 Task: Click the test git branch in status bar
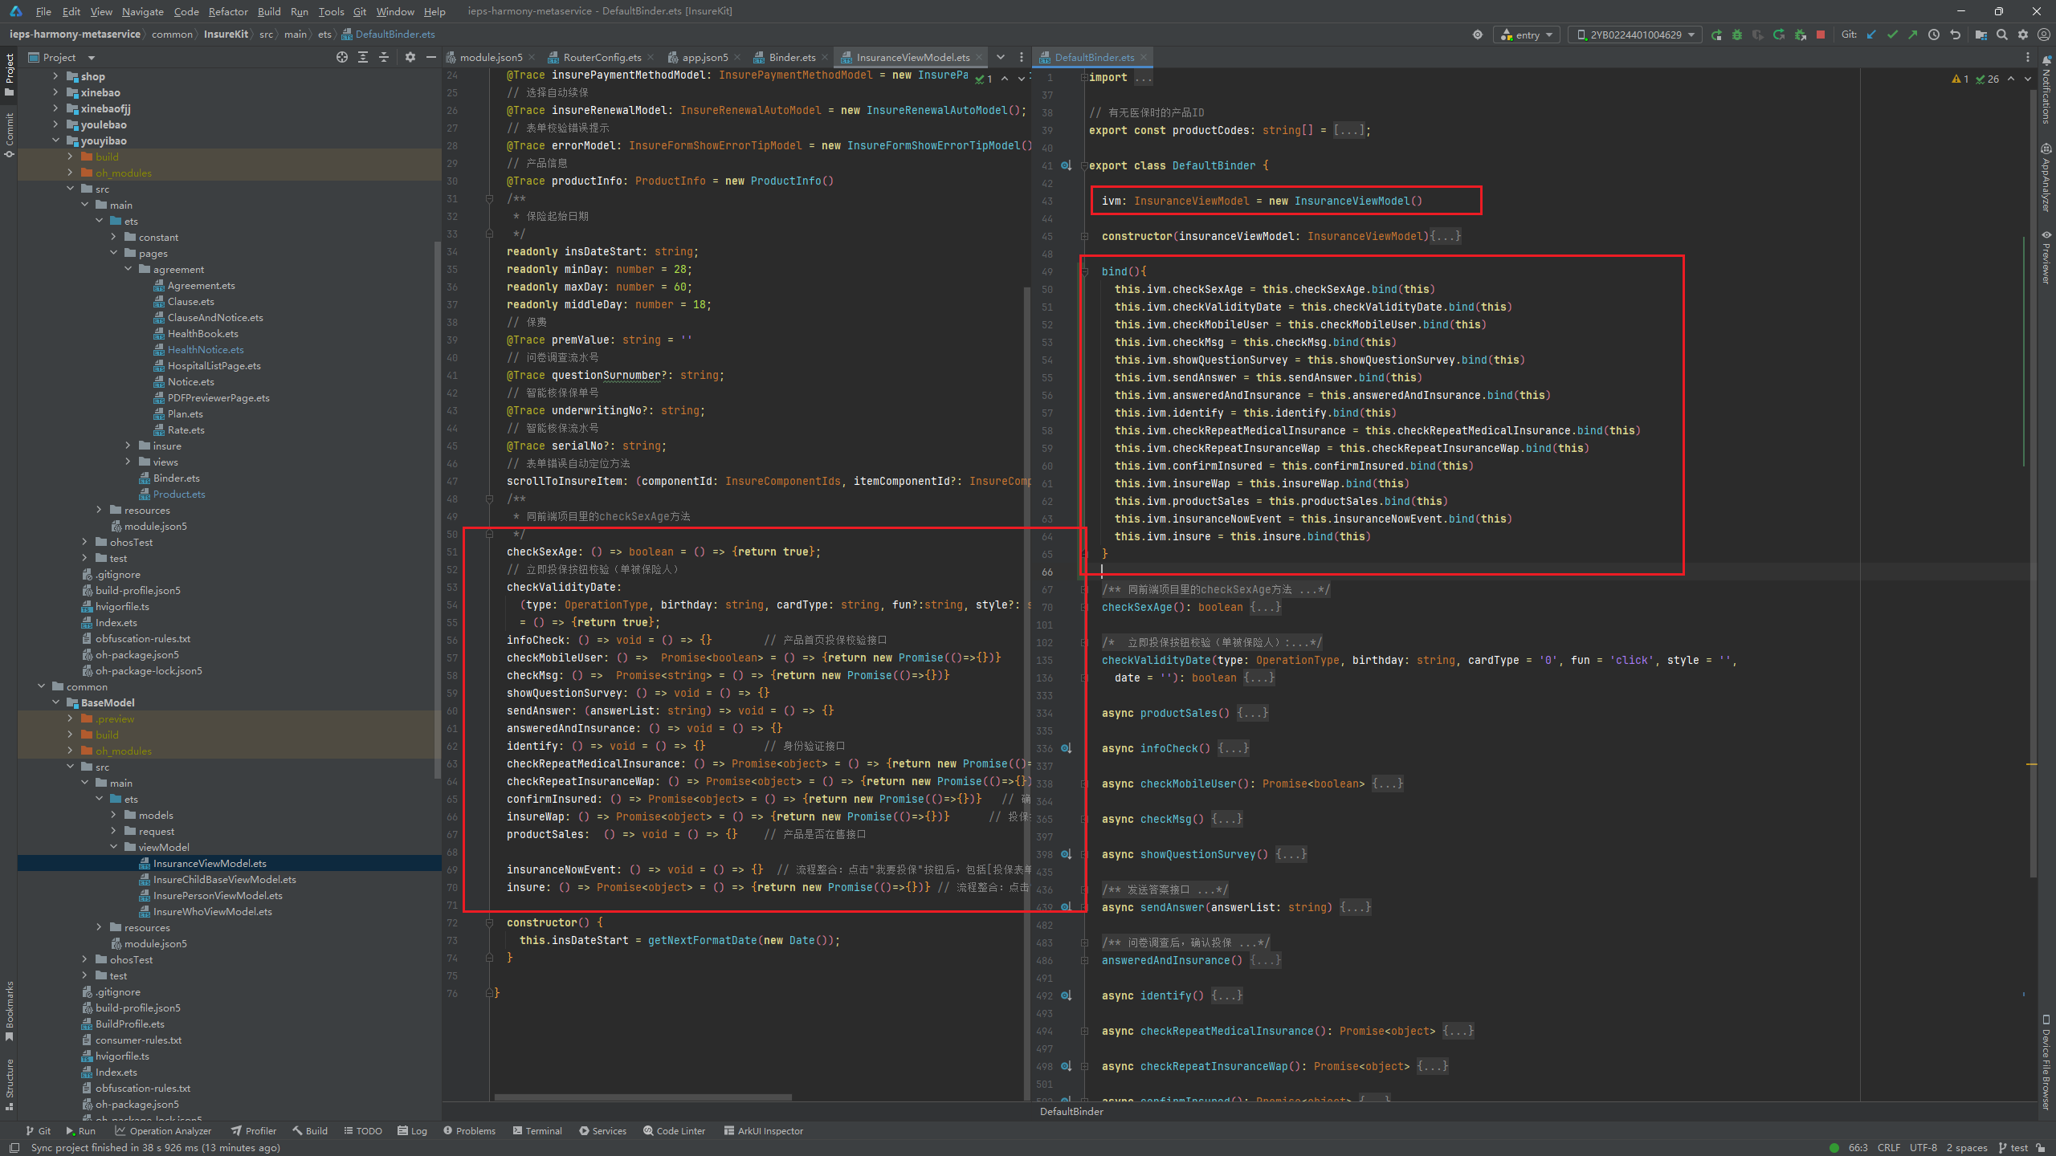pyautogui.click(x=2013, y=1147)
